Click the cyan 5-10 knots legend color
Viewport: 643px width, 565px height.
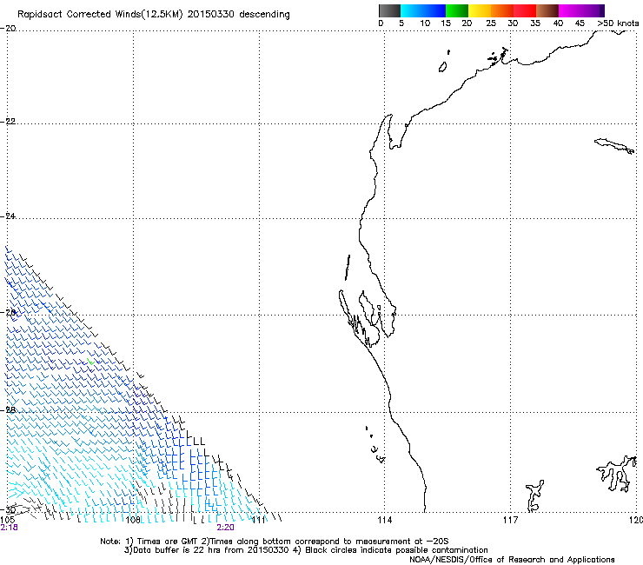pyautogui.click(x=412, y=10)
